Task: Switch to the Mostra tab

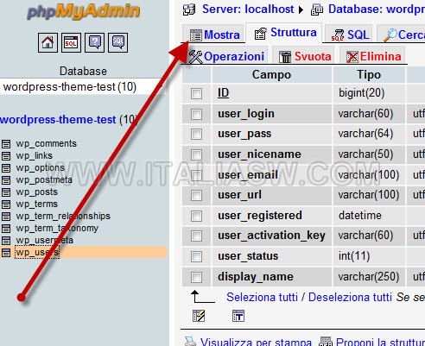Action: [x=215, y=35]
